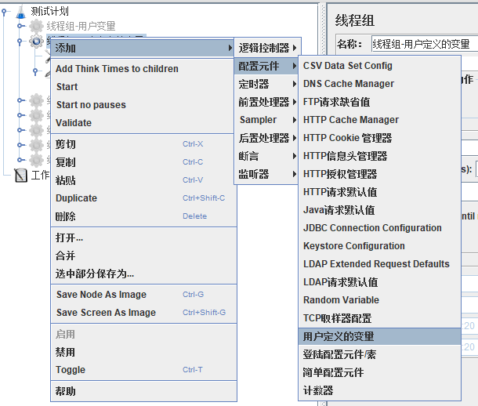Click the active thread group gear icon
This screenshot has width=478, height=406.
pyautogui.click(x=36, y=41)
